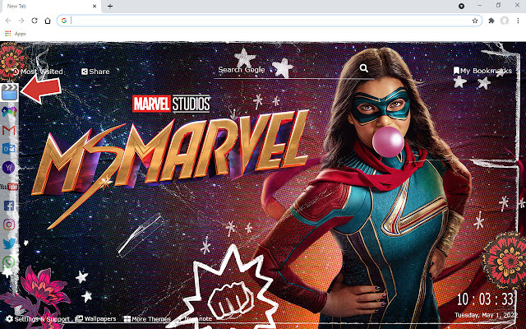Click the search magnifier icon
Screen dimensions: 526x329
pyautogui.click(x=363, y=68)
